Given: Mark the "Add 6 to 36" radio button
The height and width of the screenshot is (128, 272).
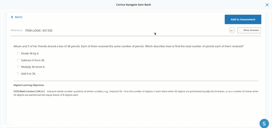Looking at the screenshot, I should tap(18, 74).
